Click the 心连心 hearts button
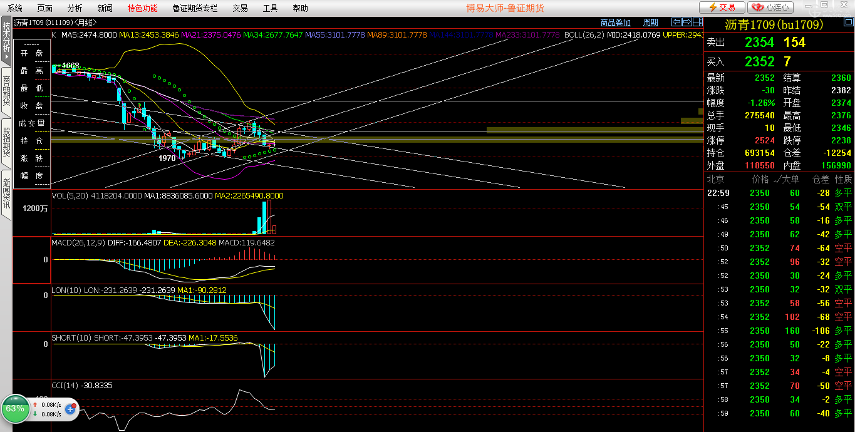The height and width of the screenshot is (432, 855). coord(772,8)
